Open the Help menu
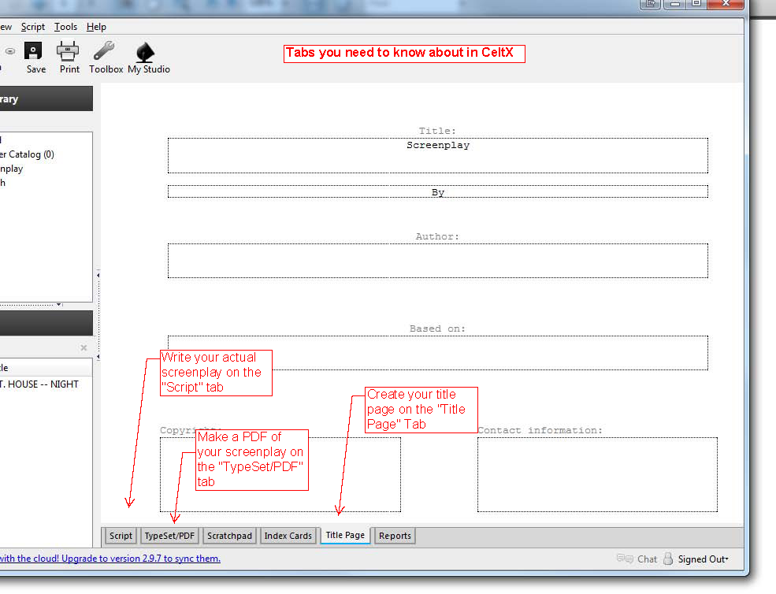The width and height of the screenshot is (776, 594). [x=96, y=27]
